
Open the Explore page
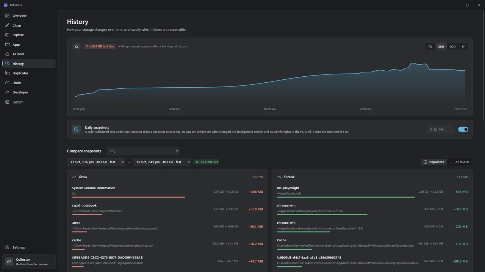(x=29, y=35)
